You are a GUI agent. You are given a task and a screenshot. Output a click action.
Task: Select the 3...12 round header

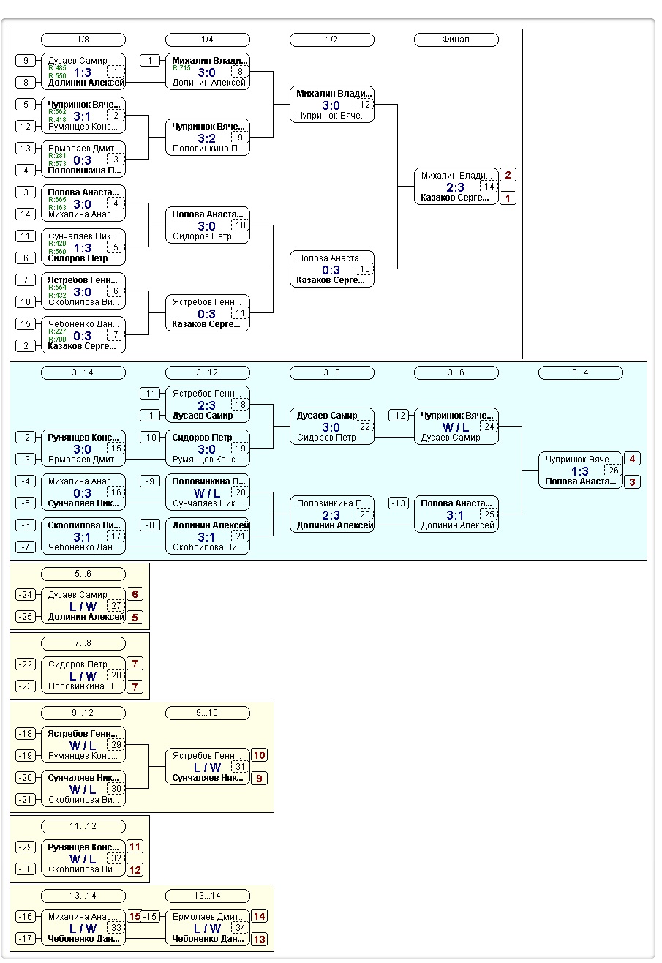(x=208, y=372)
